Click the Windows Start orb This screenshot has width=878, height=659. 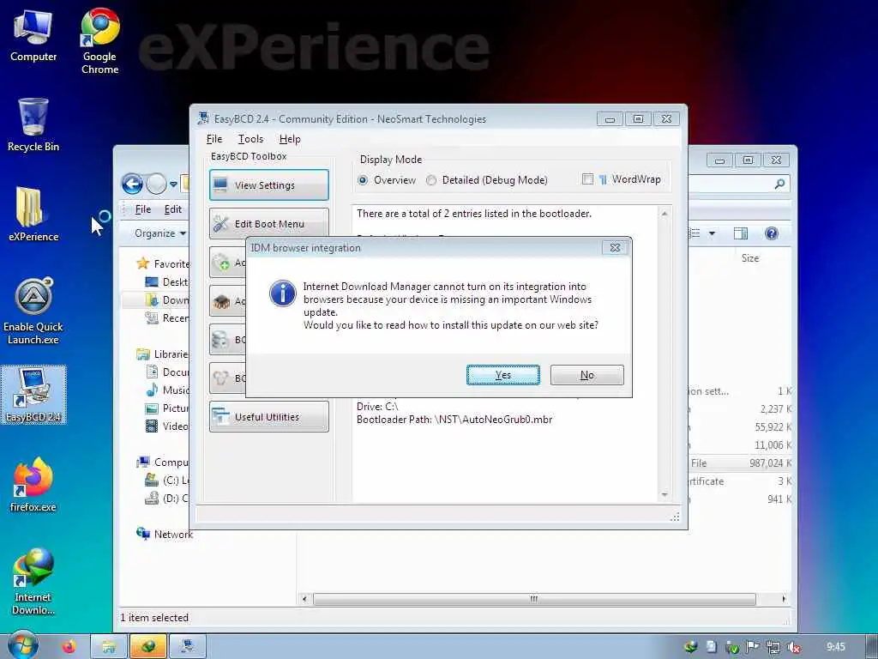(23, 645)
